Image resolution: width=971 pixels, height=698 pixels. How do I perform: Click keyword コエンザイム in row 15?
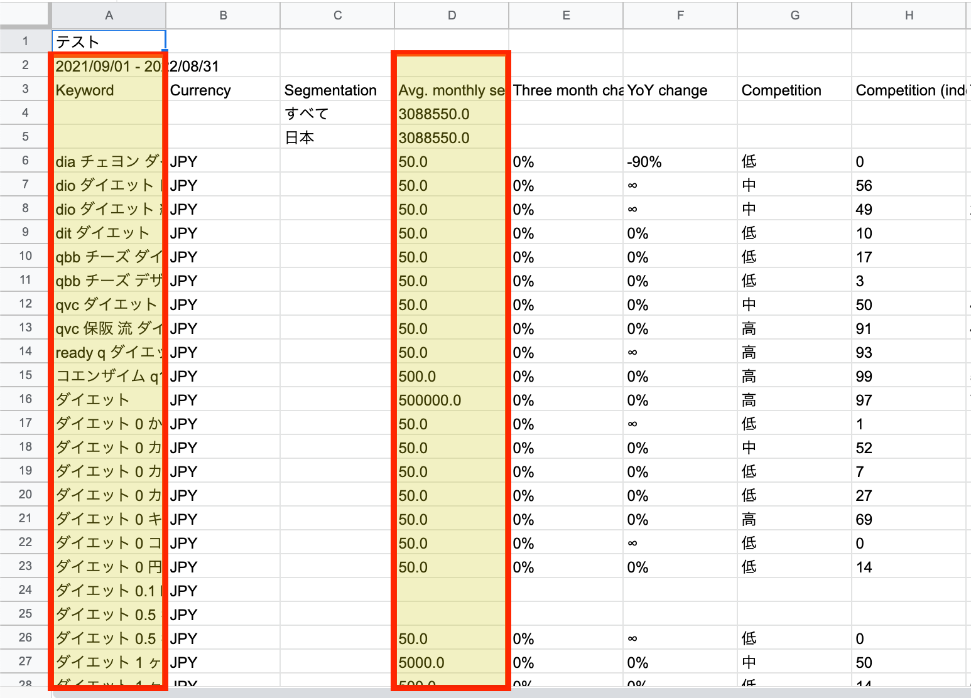tap(109, 376)
